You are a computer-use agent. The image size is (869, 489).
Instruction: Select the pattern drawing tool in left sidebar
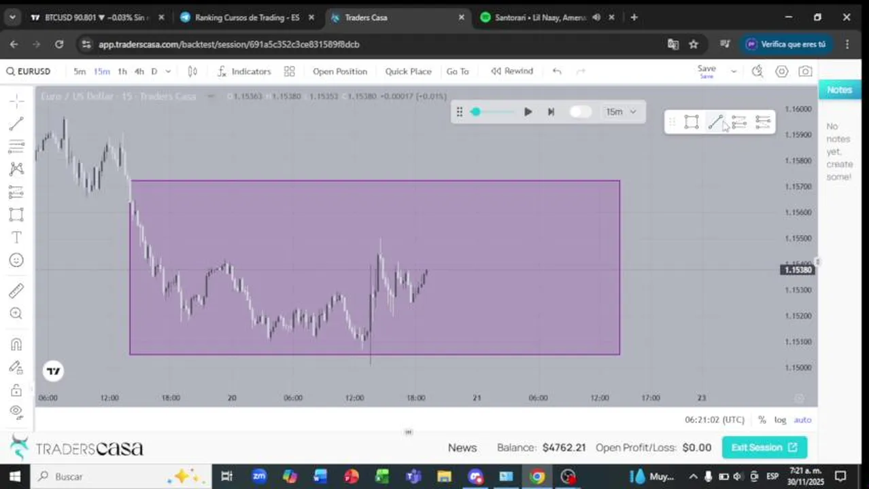tap(17, 169)
